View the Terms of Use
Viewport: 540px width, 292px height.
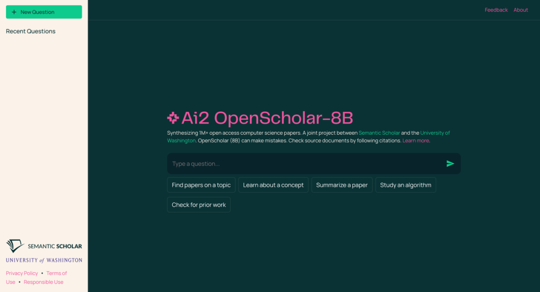pyautogui.click(x=56, y=273)
